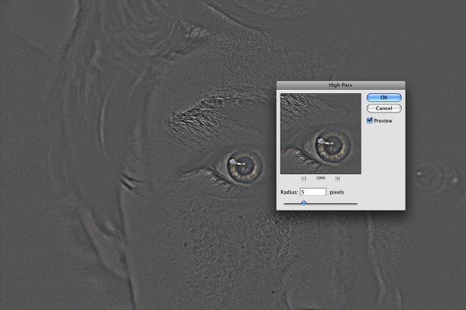Viewport: 466px width, 310px height.
Task: Confirm the filter with the OK button
Action: (384, 97)
